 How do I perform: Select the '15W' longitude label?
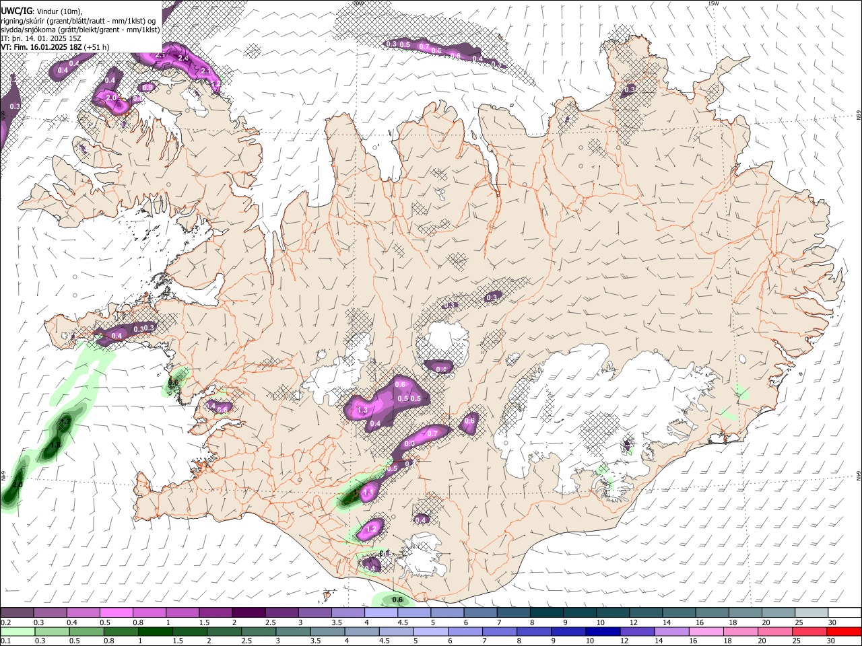[x=713, y=3]
